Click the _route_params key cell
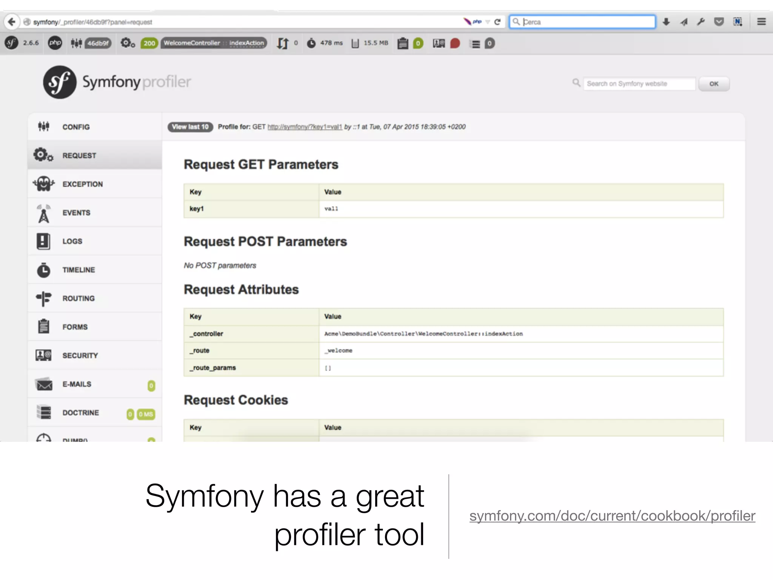Screen dimensions: 773x580 click(251, 368)
